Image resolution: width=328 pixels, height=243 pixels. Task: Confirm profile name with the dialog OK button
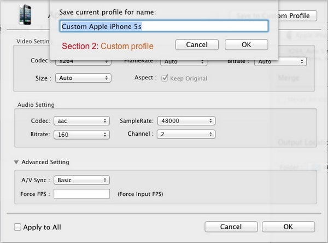click(x=246, y=45)
